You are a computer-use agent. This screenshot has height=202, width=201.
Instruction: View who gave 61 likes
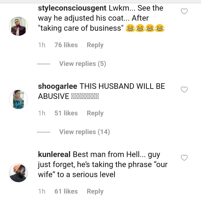point(66,191)
